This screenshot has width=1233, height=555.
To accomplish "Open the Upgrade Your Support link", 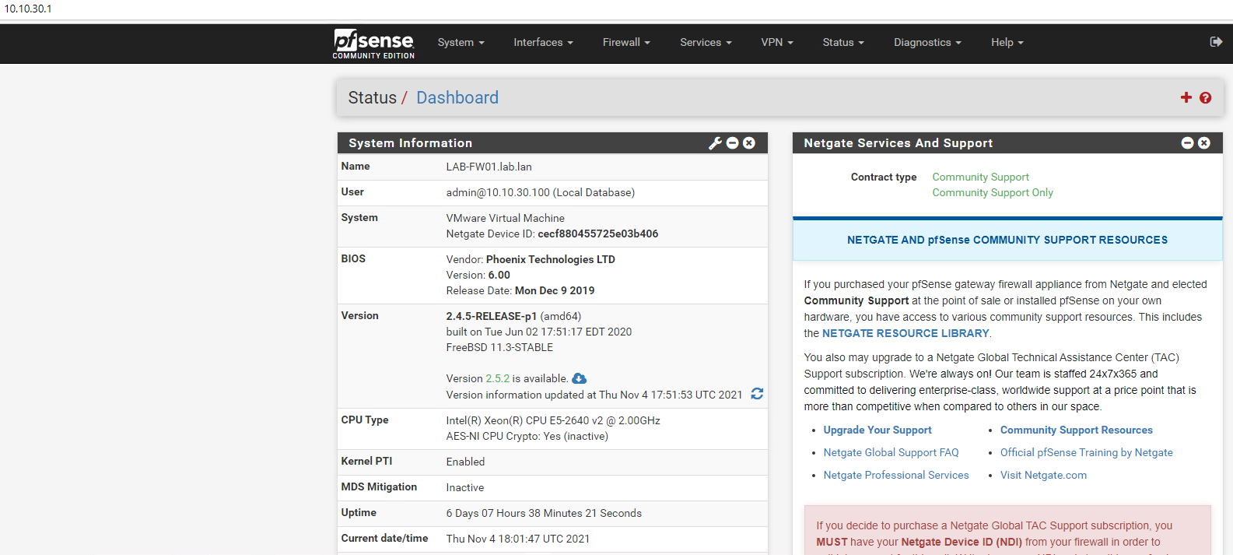I will (877, 430).
